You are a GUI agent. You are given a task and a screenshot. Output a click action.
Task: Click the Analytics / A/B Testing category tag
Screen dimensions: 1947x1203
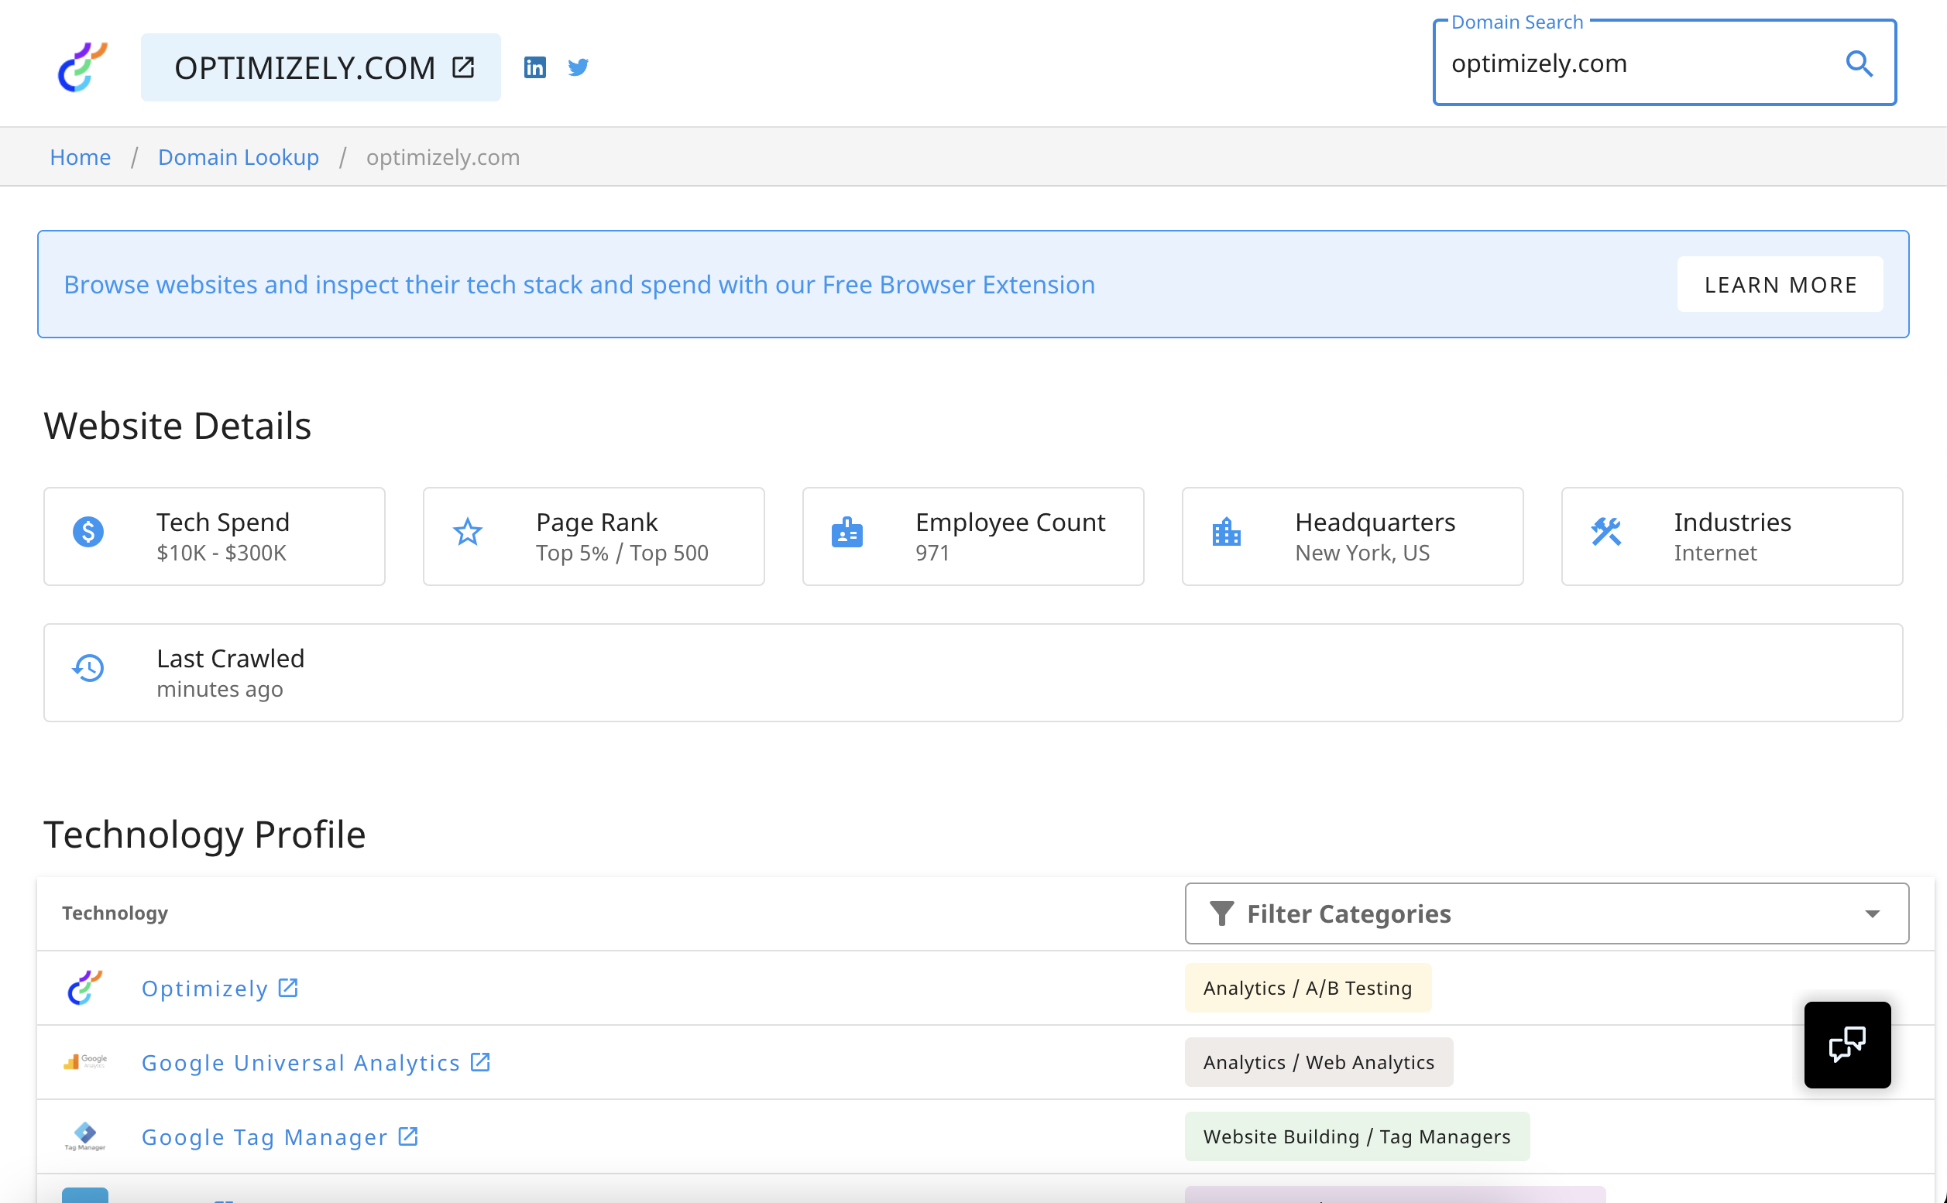click(1308, 987)
